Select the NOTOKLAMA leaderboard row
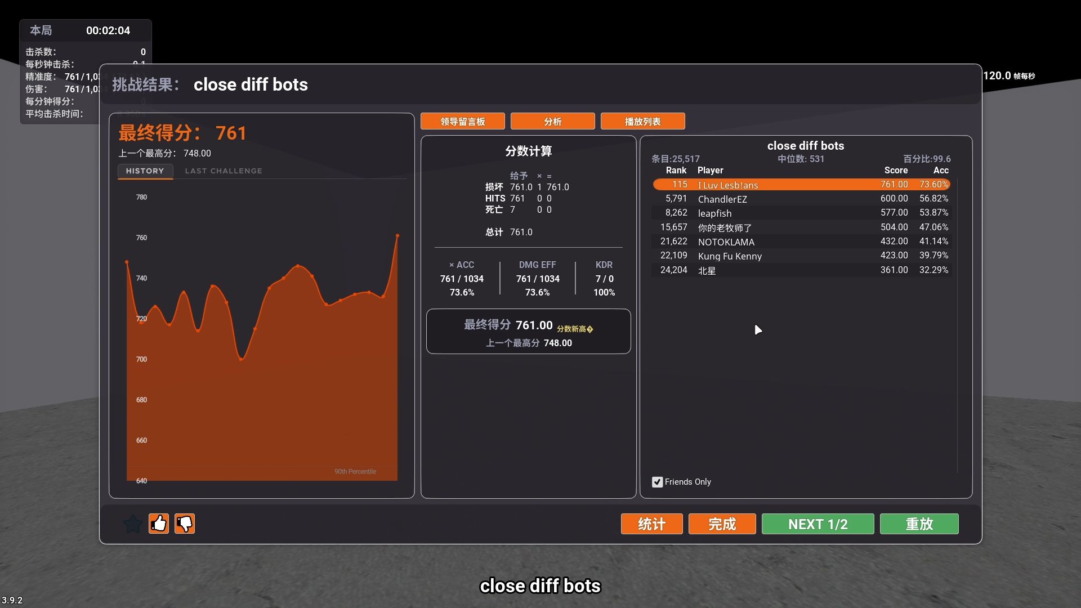 point(802,242)
